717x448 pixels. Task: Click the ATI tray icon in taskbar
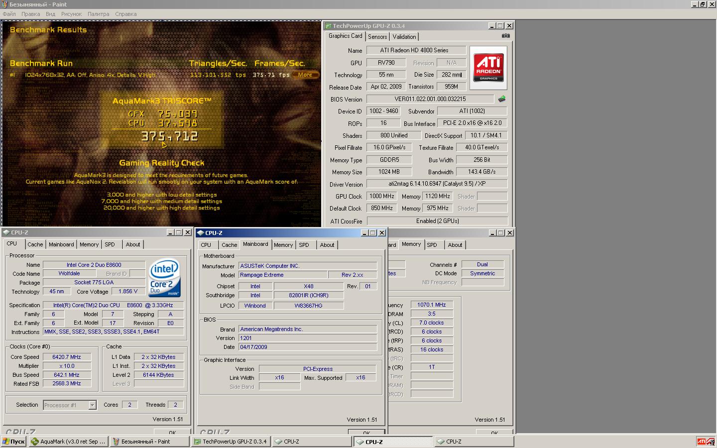[x=702, y=442]
